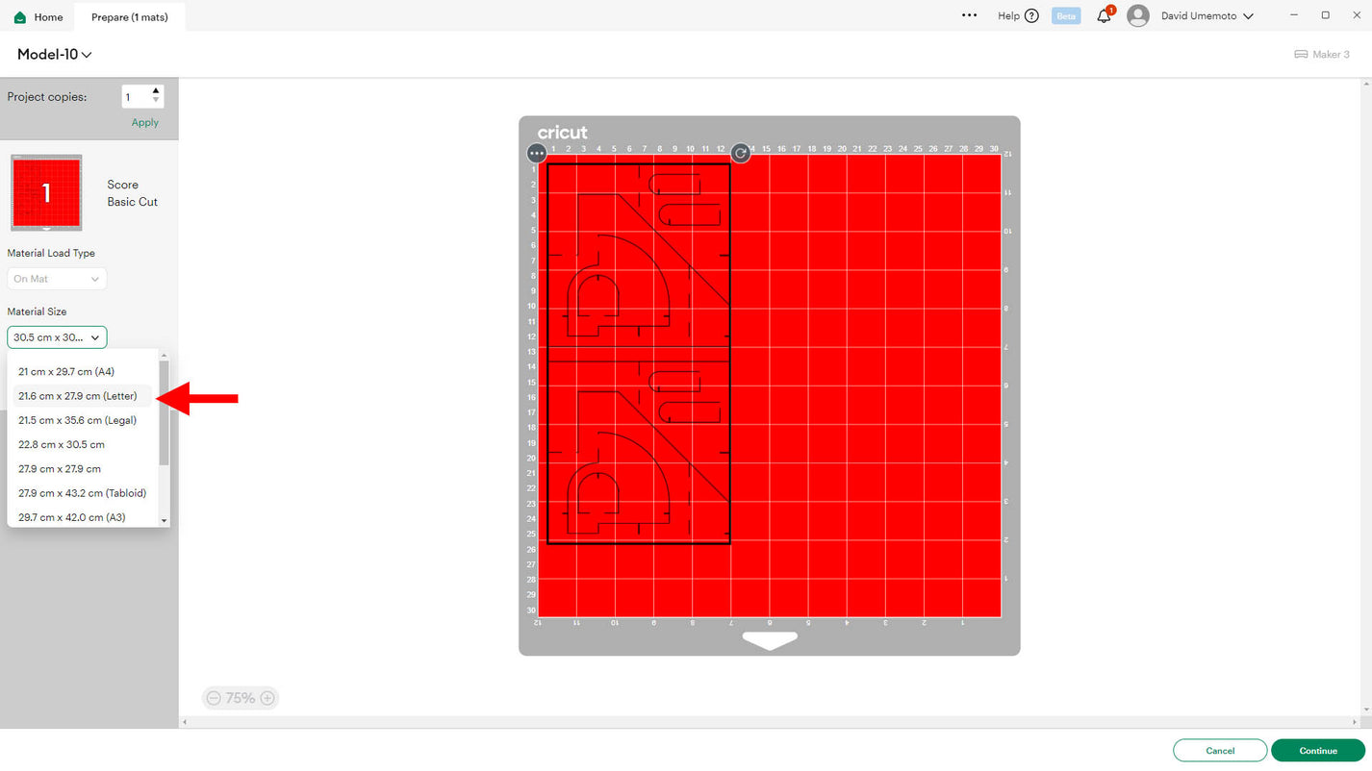Click the Project copies number field
This screenshot has height=771, width=1372.
click(x=135, y=97)
